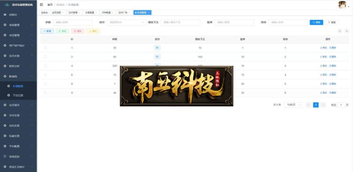Click the gear icon beside 合约交易
The width and height of the screenshot is (353, 172).
click(x=5, y=125)
